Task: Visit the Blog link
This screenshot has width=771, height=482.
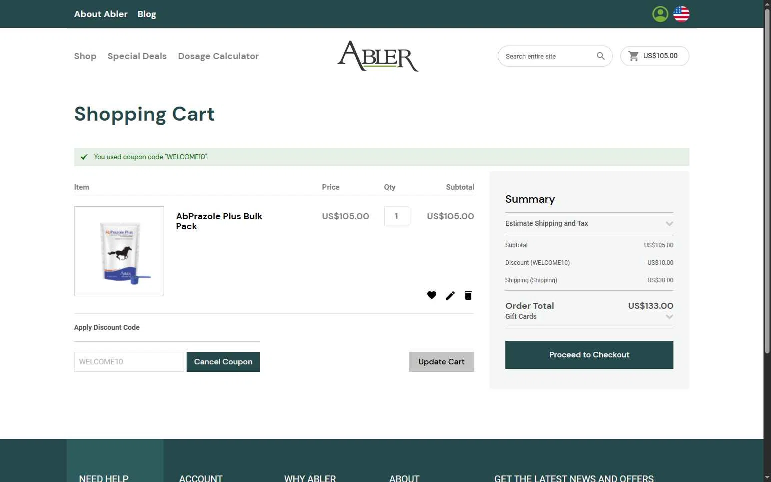Action: (147, 14)
